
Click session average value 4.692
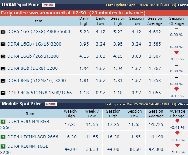tap(155, 32)
